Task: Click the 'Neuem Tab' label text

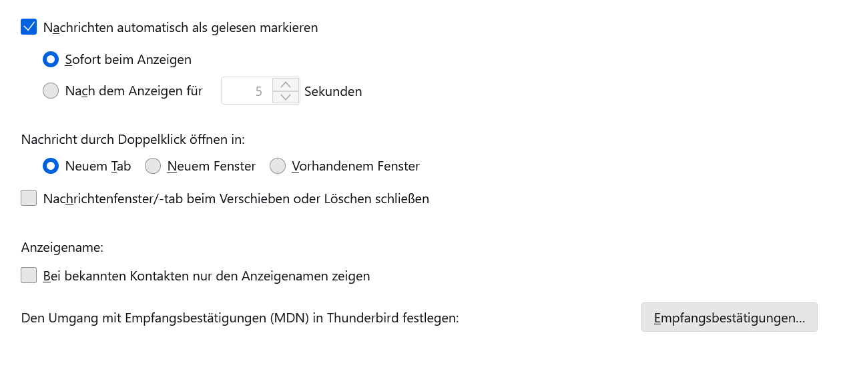Action: [x=98, y=167]
